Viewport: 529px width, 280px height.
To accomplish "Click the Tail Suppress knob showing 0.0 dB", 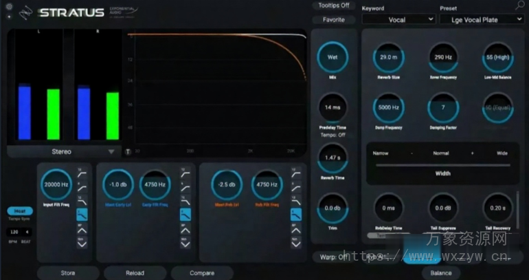I will pos(443,208).
